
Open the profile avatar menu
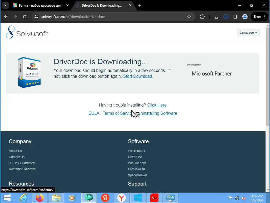[245, 17]
